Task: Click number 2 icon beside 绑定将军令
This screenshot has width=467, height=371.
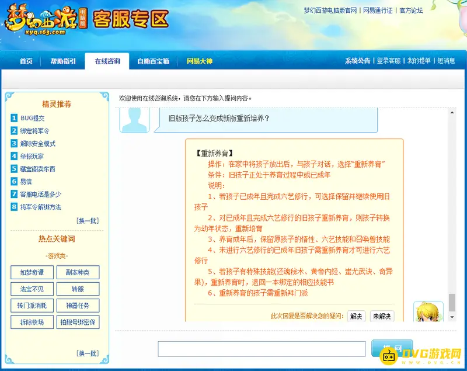Action: click(14, 131)
